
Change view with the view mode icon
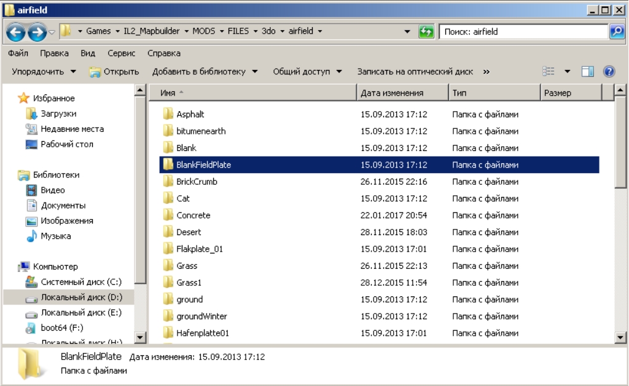pos(549,71)
